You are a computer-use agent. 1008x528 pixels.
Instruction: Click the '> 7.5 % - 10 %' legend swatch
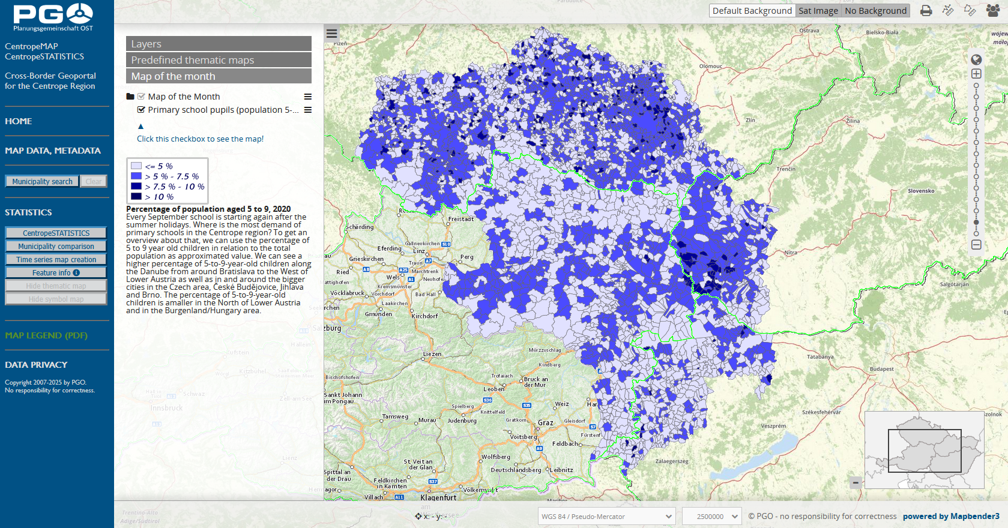136,186
